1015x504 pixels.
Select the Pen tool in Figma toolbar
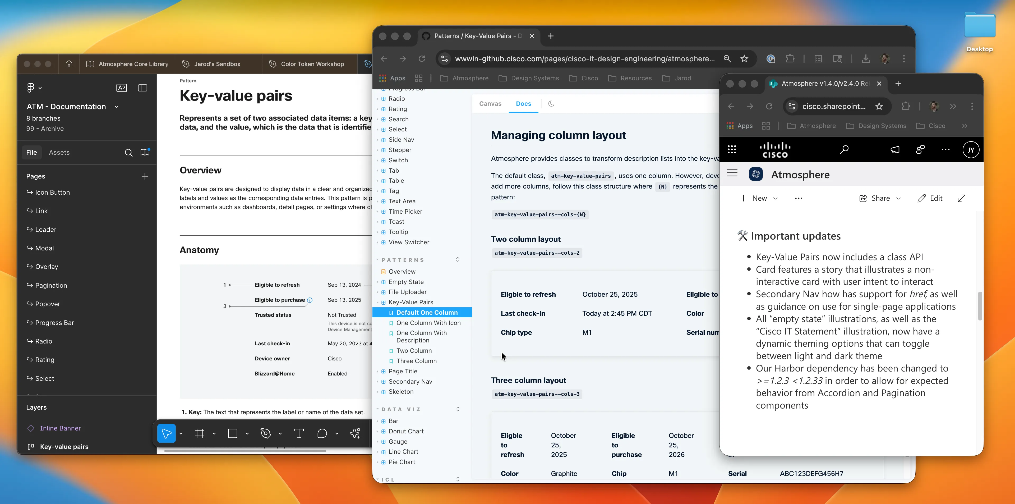[x=266, y=433]
